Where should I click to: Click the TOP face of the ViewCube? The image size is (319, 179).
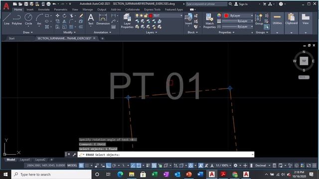point(304,61)
